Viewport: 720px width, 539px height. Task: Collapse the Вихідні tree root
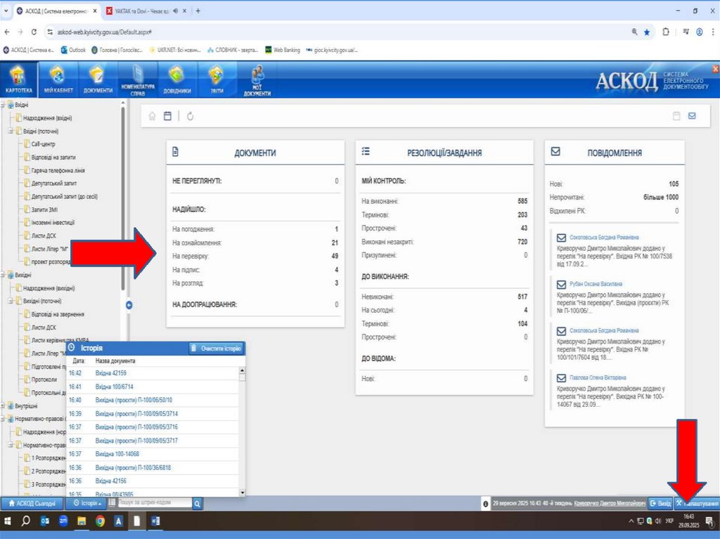coord(4,275)
